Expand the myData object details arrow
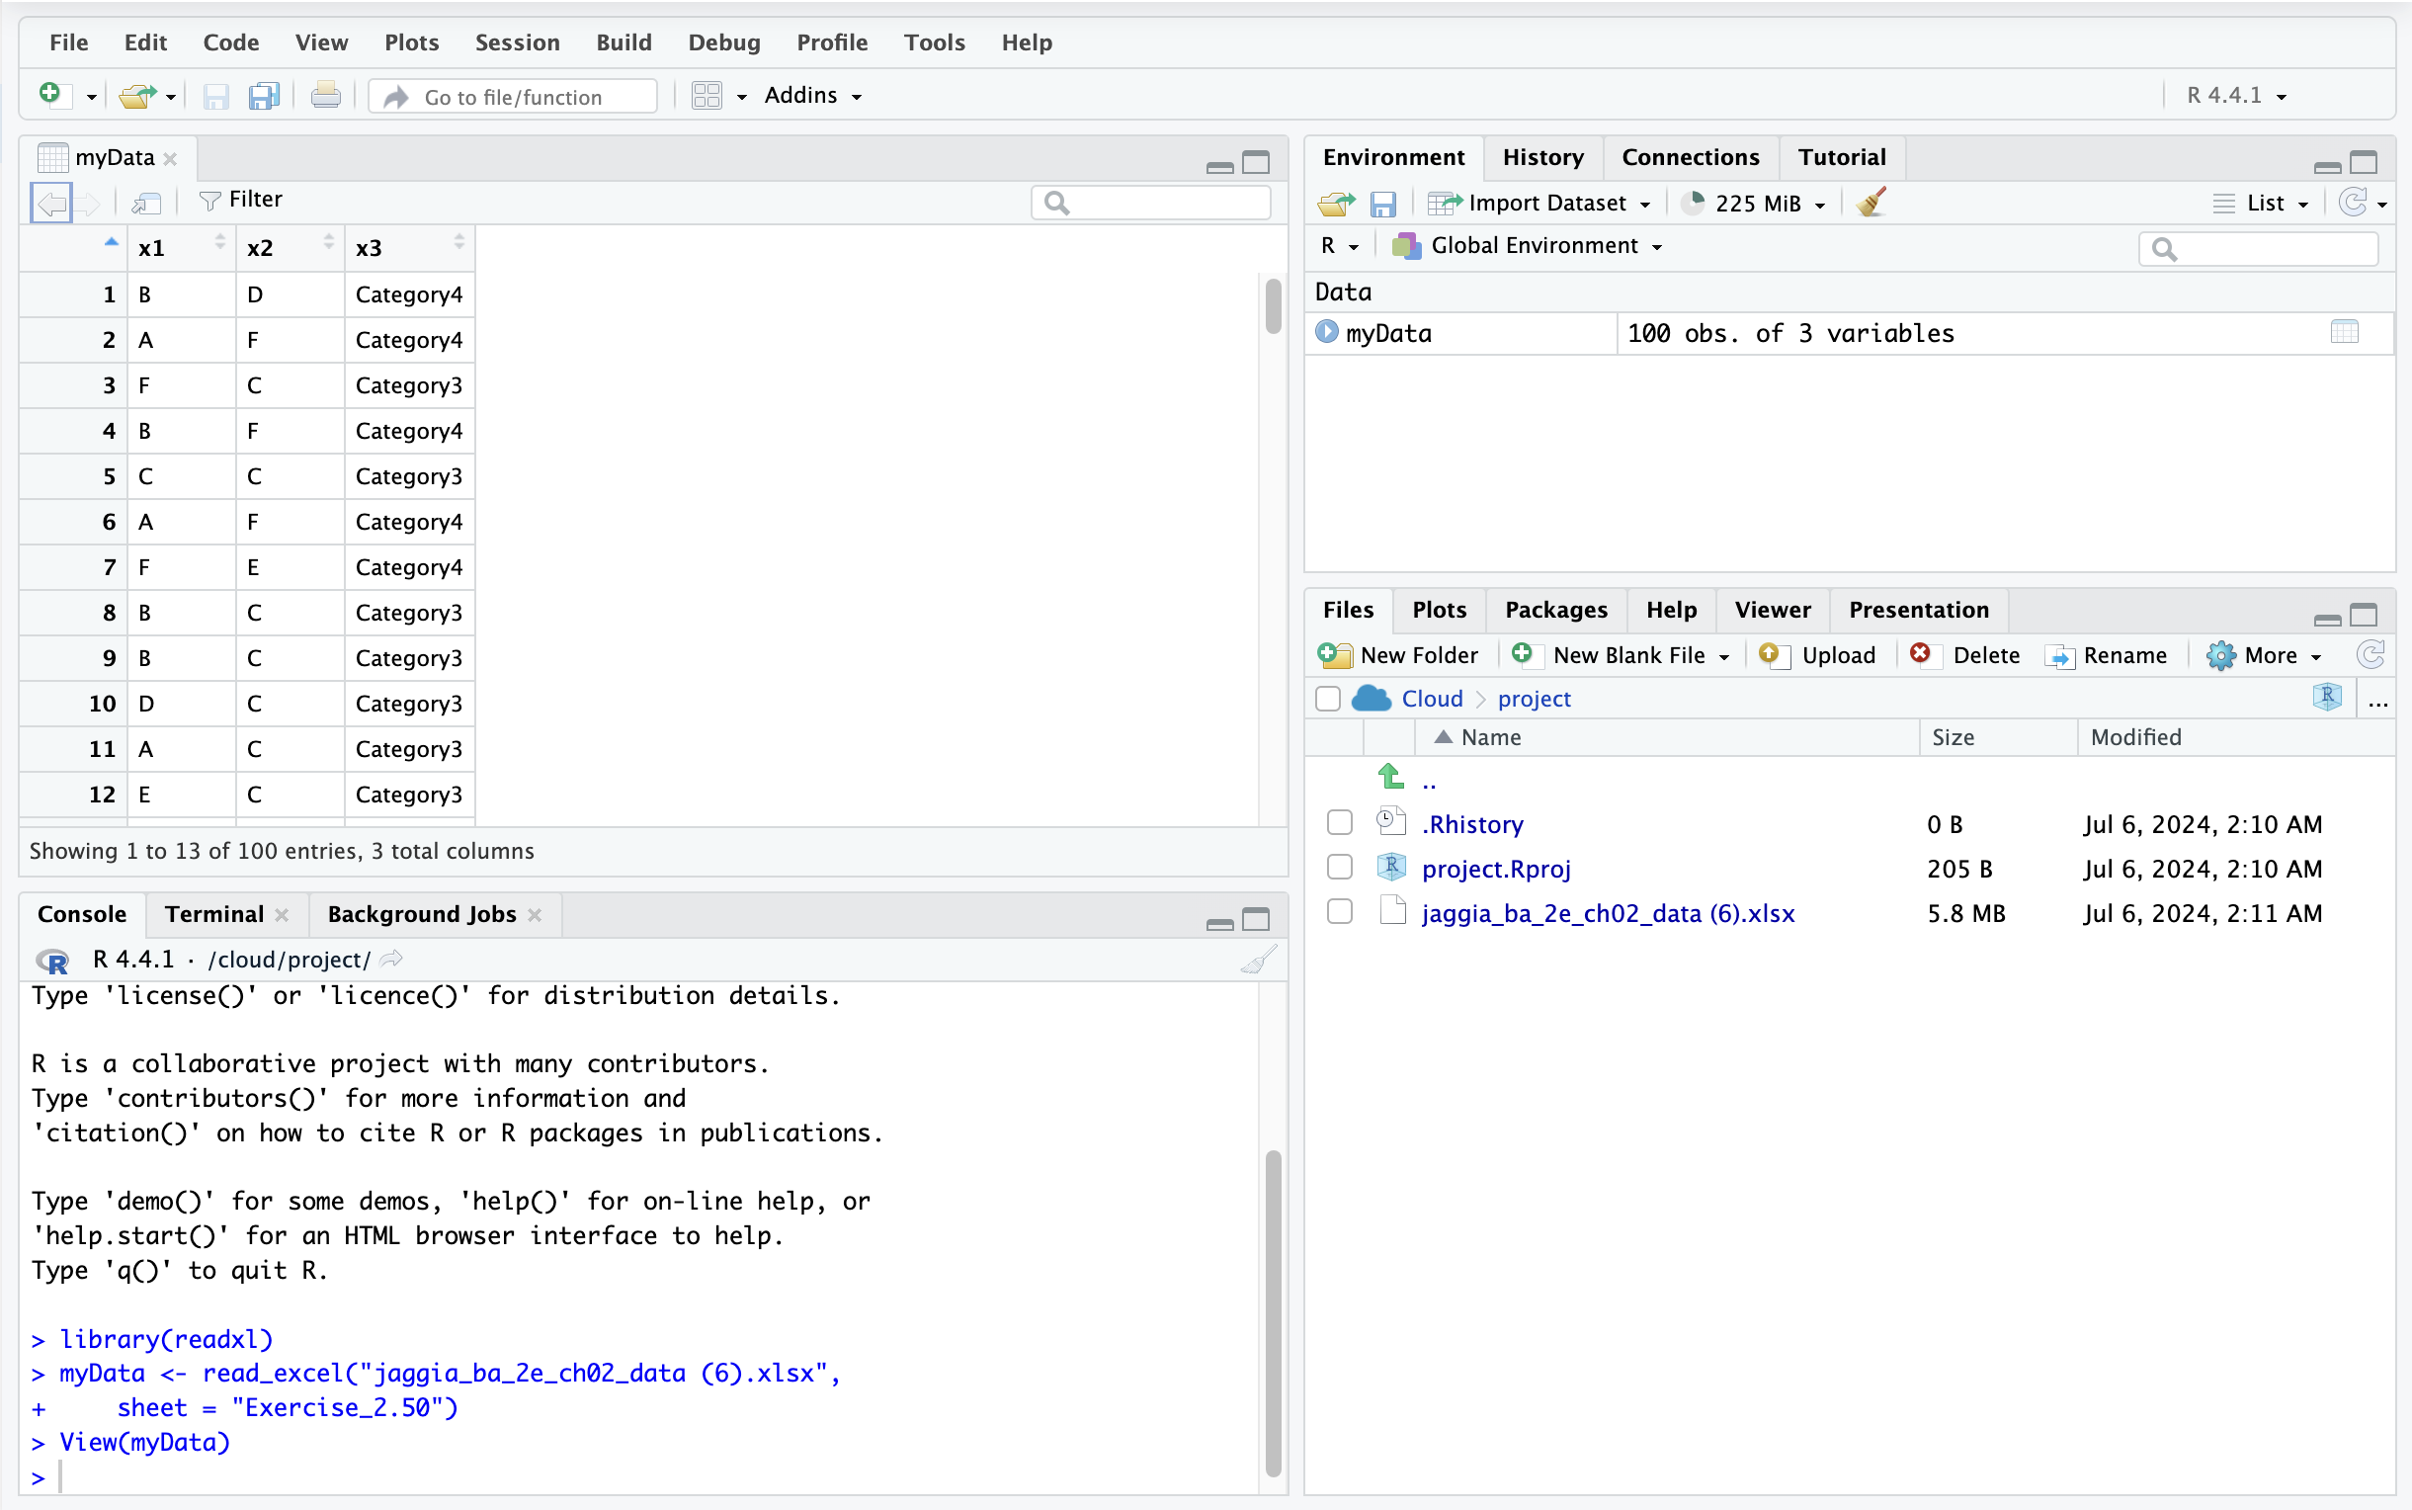 pos(1327,332)
